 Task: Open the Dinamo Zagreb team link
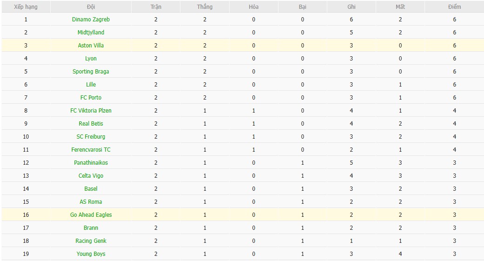pos(91,20)
